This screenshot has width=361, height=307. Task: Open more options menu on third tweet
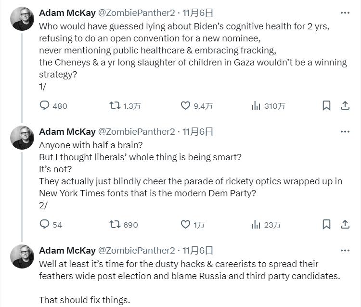pyautogui.click(x=345, y=250)
